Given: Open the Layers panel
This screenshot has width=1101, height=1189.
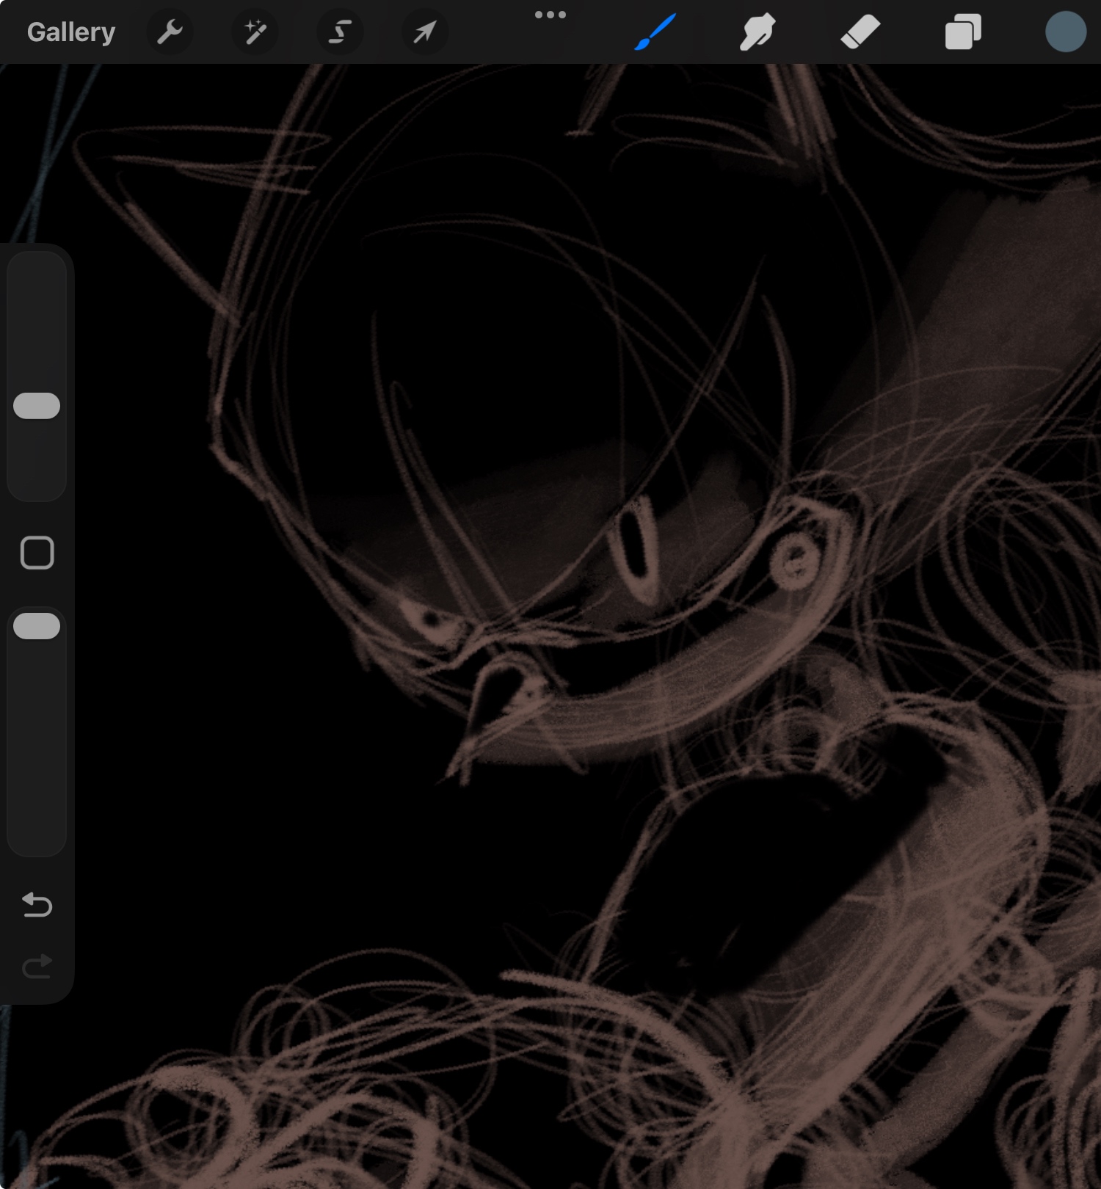Looking at the screenshot, I should 963,32.
